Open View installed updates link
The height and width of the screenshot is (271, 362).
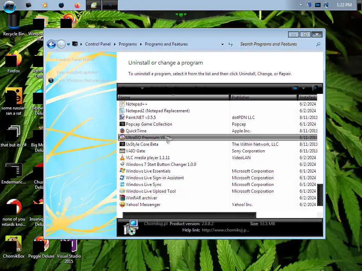pos(77,72)
